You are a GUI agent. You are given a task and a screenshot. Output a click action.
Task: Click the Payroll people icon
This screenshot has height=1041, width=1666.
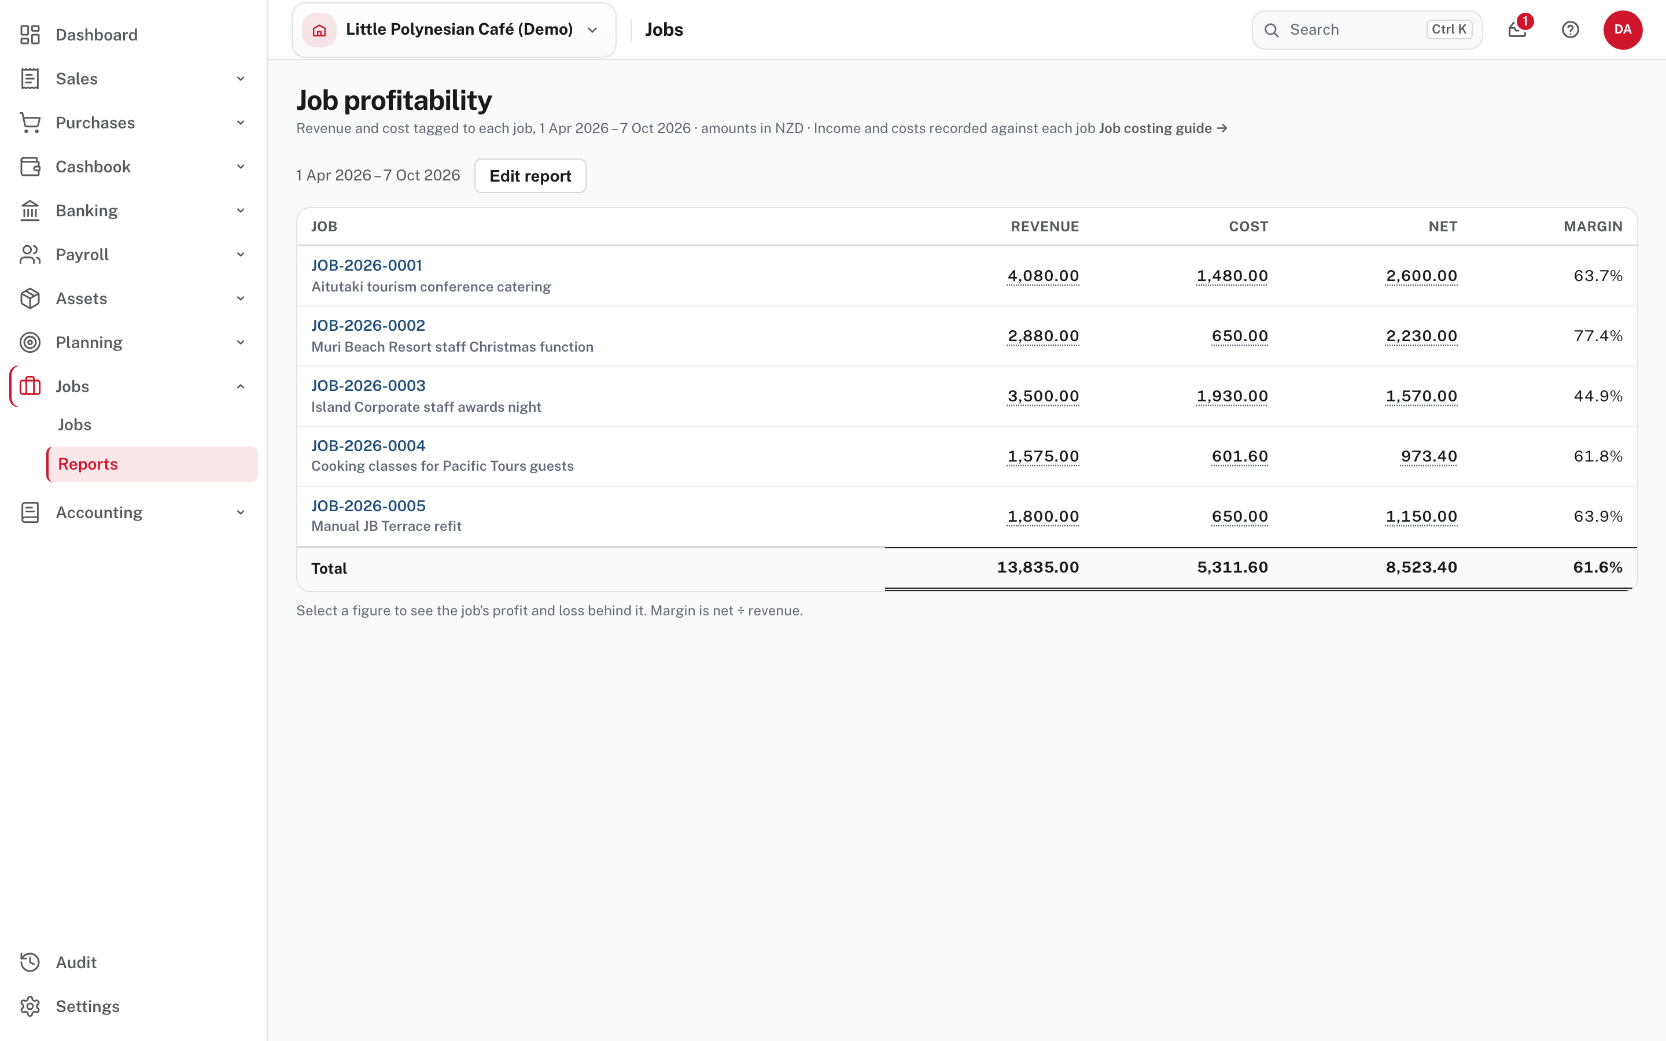(30, 254)
